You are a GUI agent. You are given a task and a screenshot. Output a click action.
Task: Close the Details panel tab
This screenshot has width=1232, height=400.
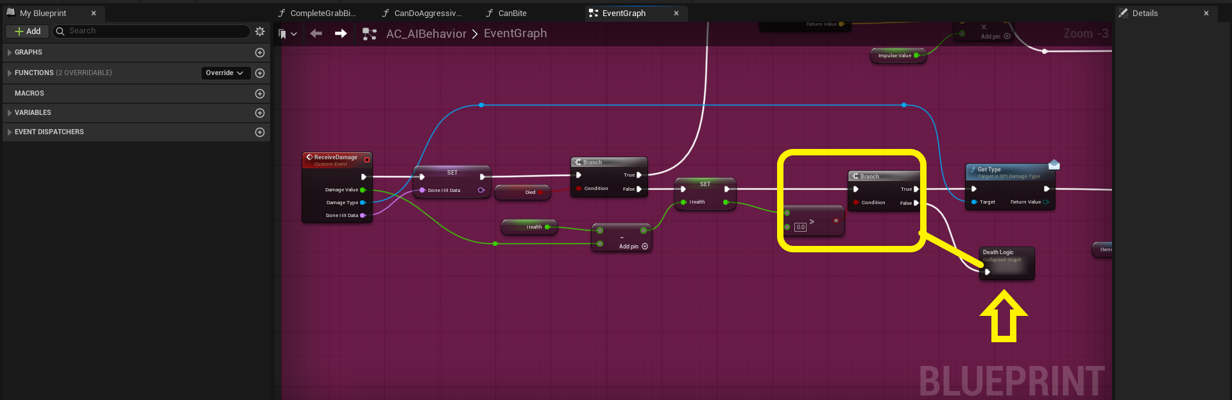click(x=1206, y=13)
